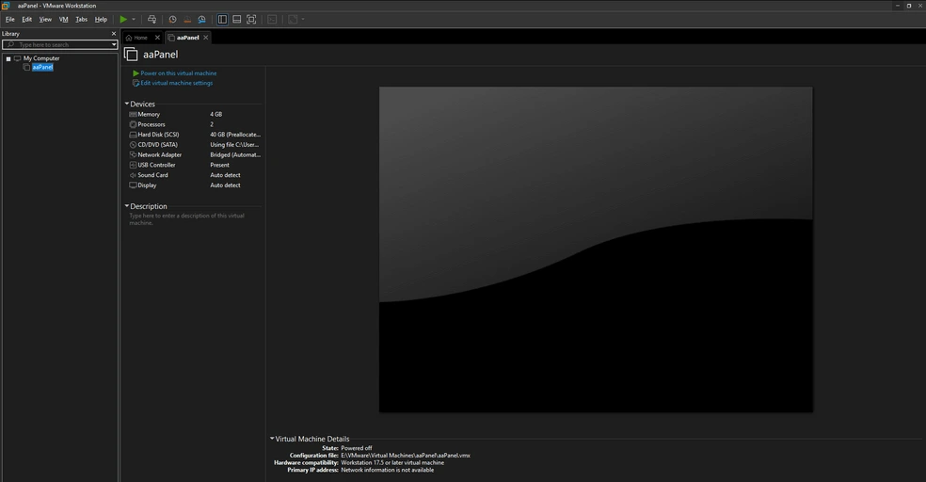Click the home icon on Home tab
Screen dimensions: 926x482
click(x=129, y=38)
